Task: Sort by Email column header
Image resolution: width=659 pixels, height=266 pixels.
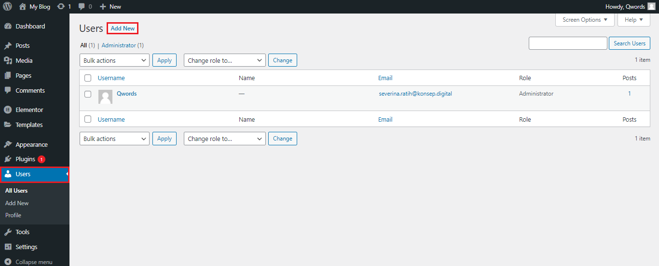Action: [x=385, y=78]
